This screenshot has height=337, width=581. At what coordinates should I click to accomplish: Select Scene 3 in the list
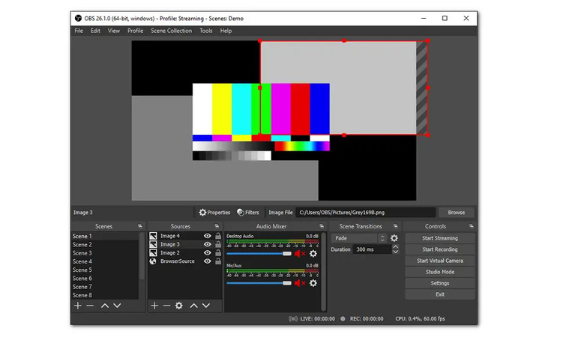105,253
